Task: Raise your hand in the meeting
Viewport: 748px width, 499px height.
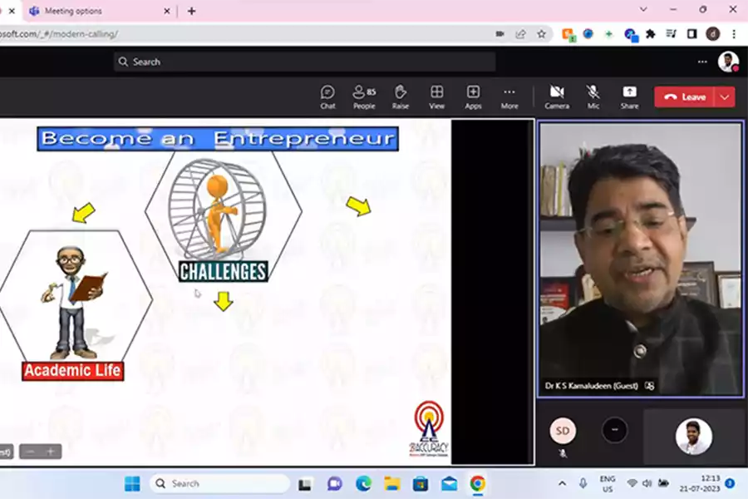Action: (401, 97)
